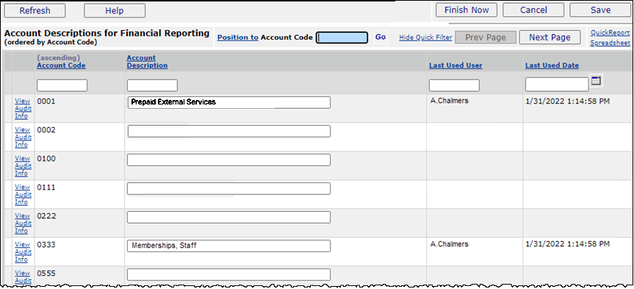Image resolution: width=634 pixels, height=289 pixels.
Task: Click the Refresh button
Action: point(35,10)
